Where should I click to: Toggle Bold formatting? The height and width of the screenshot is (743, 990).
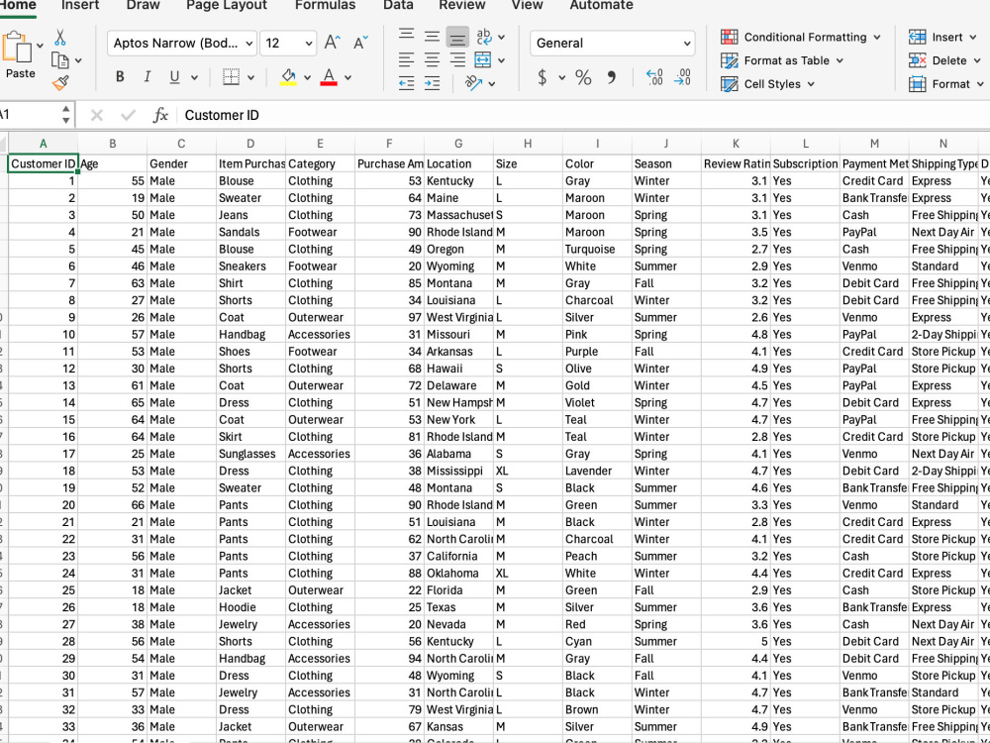[120, 77]
